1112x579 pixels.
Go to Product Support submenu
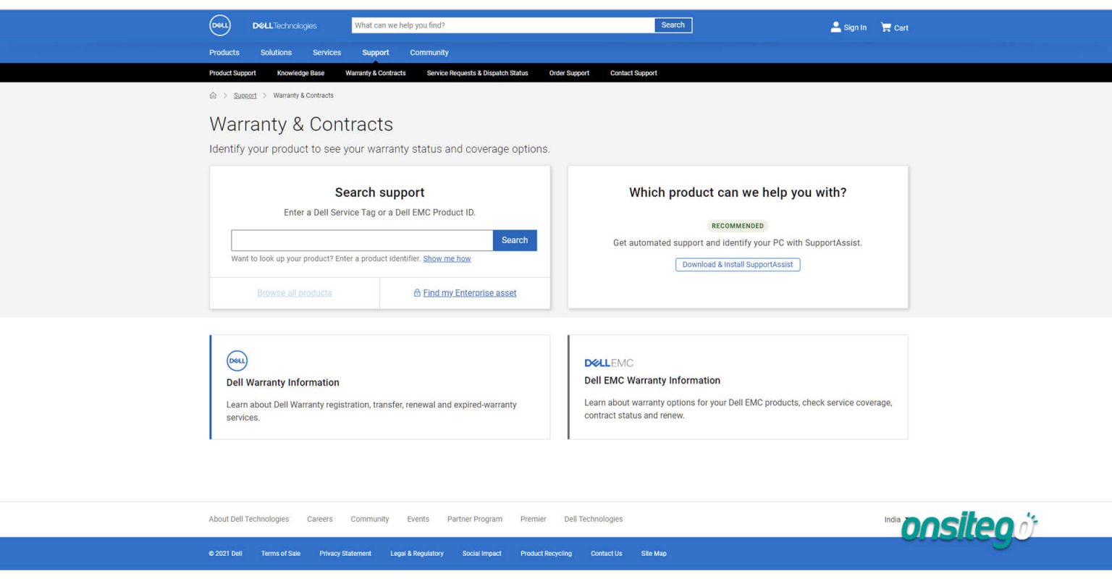232,73
